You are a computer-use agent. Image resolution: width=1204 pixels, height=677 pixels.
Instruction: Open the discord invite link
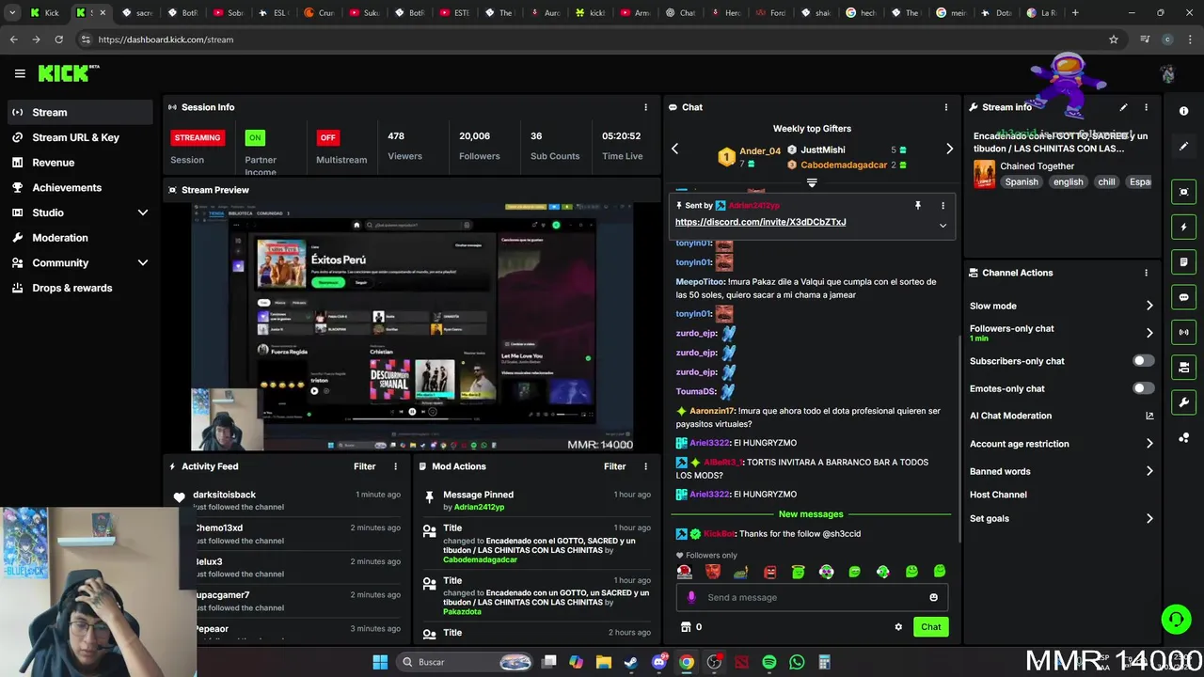point(760,222)
